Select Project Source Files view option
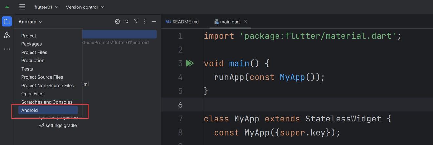Image resolution: width=433 pixels, height=145 pixels. tap(42, 77)
